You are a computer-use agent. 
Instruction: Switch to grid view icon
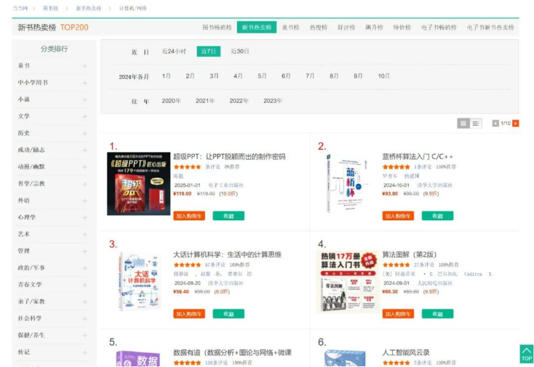coord(463,123)
